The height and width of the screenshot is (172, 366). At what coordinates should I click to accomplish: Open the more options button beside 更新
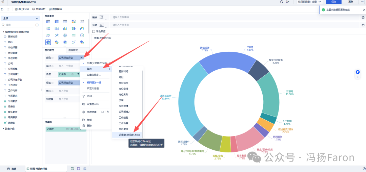pos(363,2)
